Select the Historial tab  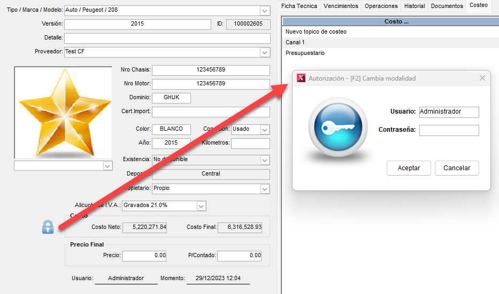click(x=414, y=6)
